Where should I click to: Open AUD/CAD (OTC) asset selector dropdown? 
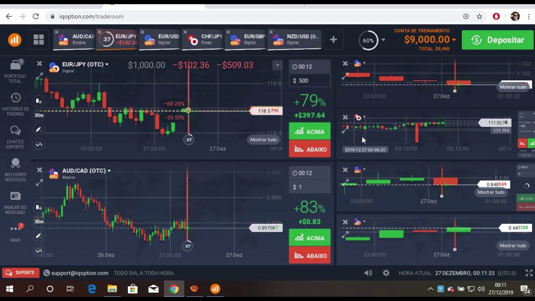point(86,171)
